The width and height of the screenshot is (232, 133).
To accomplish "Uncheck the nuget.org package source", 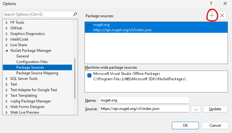I will click(x=89, y=27).
